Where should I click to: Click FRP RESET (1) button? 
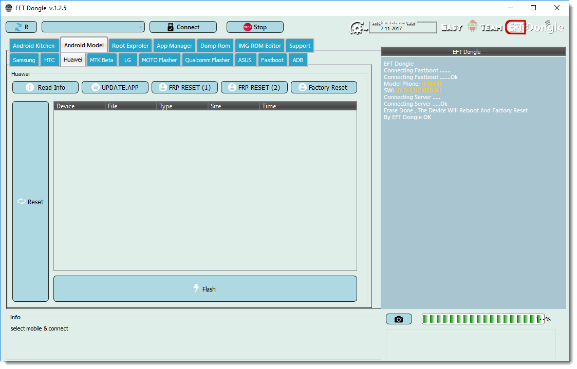(x=185, y=87)
